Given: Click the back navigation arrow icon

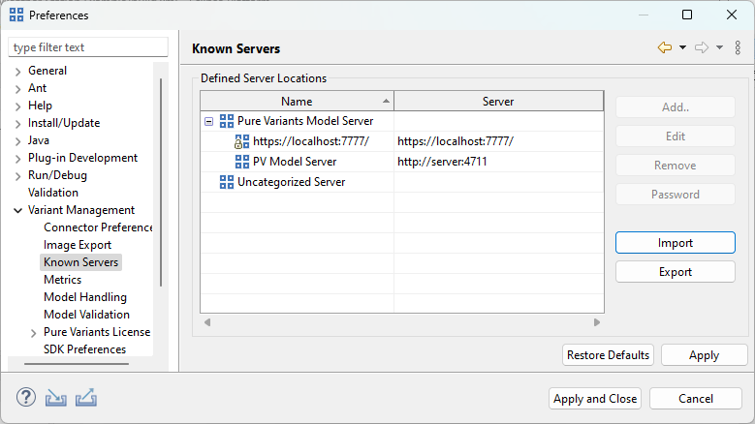Looking at the screenshot, I should pyautogui.click(x=665, y=47).
